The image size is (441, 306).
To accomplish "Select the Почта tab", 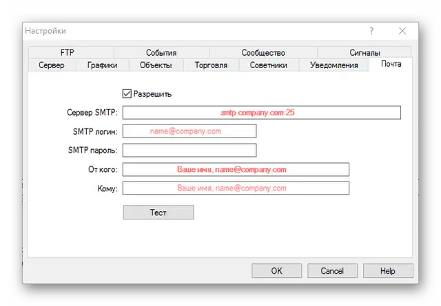I will tap(391, 64).
